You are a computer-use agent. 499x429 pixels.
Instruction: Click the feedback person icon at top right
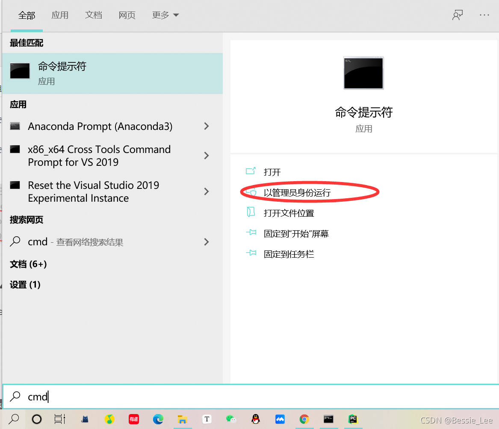point(458,15)
